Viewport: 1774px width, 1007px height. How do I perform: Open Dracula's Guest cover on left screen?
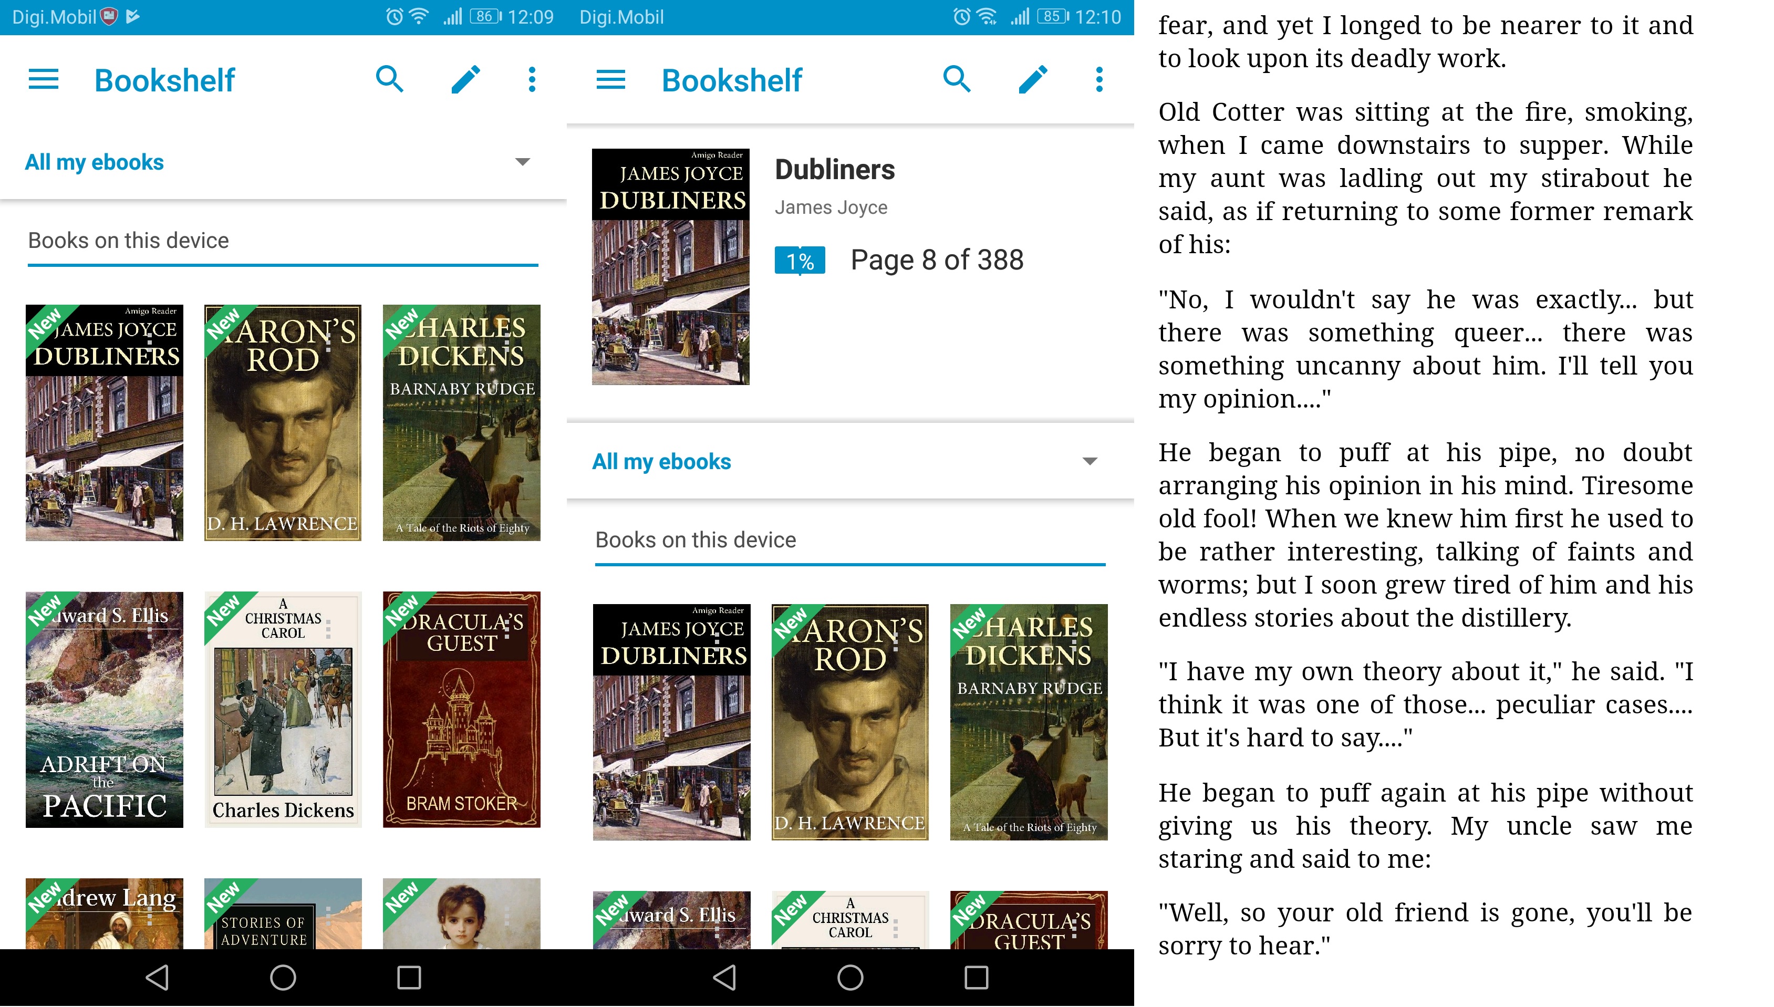(x=461, y=710)
